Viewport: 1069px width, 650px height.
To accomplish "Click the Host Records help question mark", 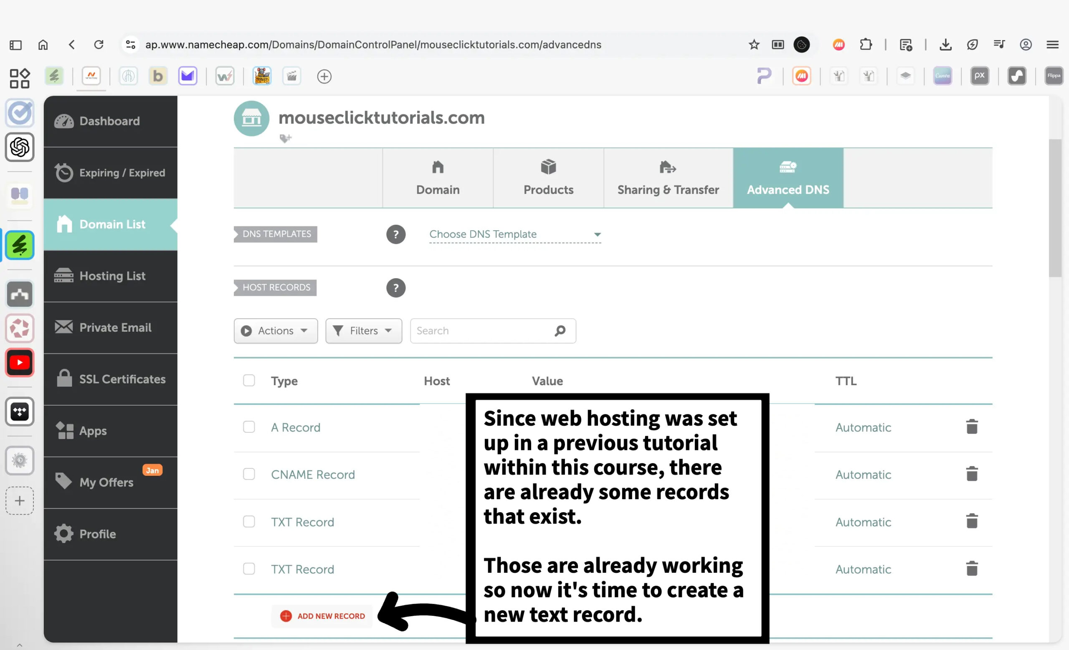I will tap(395, 288).
